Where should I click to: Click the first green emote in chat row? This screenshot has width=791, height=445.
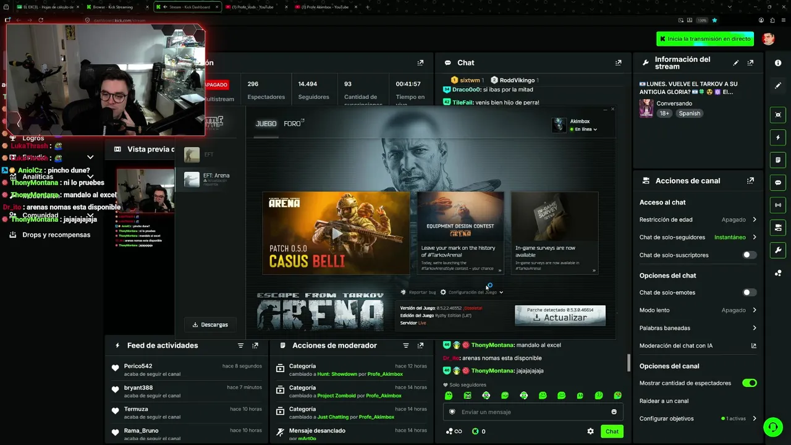[449, 396]
